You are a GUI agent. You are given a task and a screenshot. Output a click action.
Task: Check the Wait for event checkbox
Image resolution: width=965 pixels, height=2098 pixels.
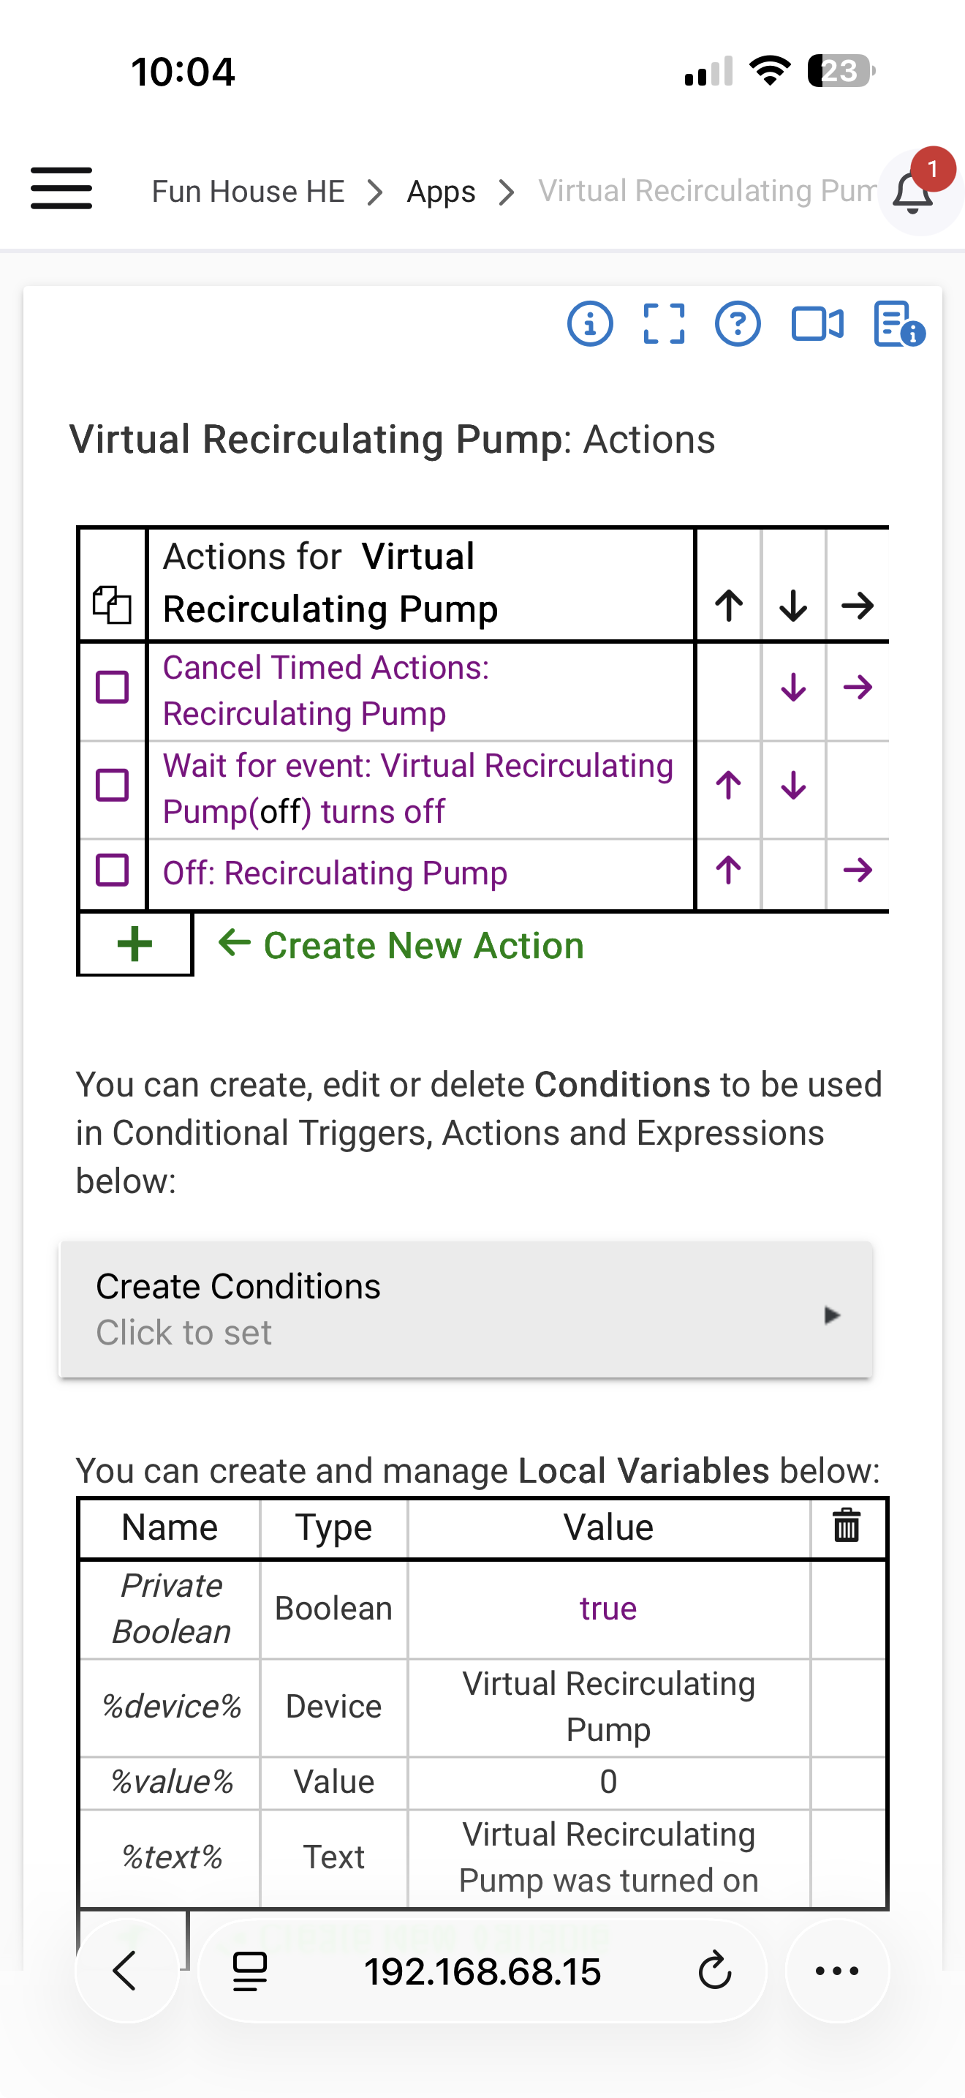point(113,786)
